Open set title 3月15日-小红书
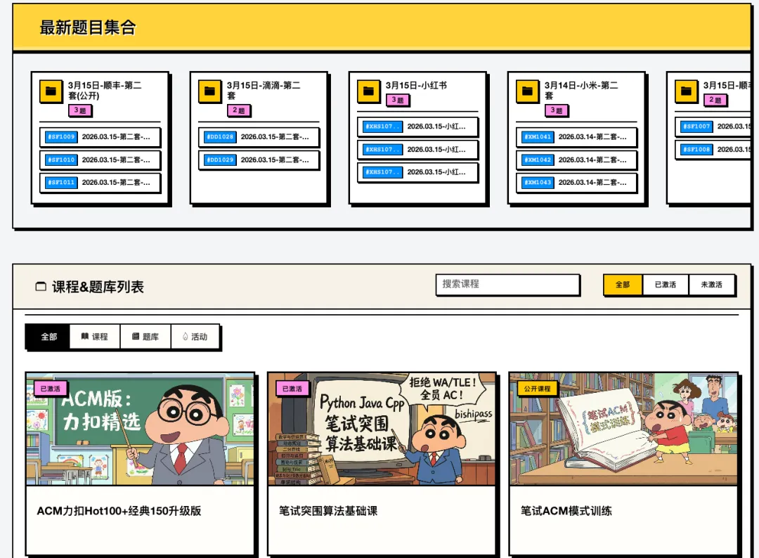 [x=416, y=85]
